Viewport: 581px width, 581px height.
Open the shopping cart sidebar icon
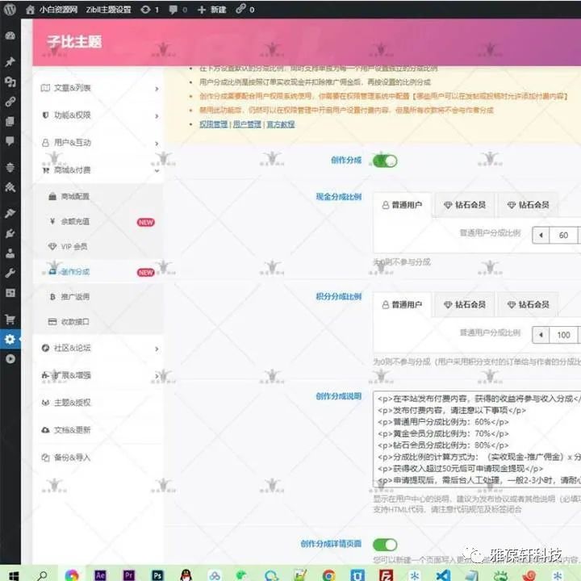[10, 319]
